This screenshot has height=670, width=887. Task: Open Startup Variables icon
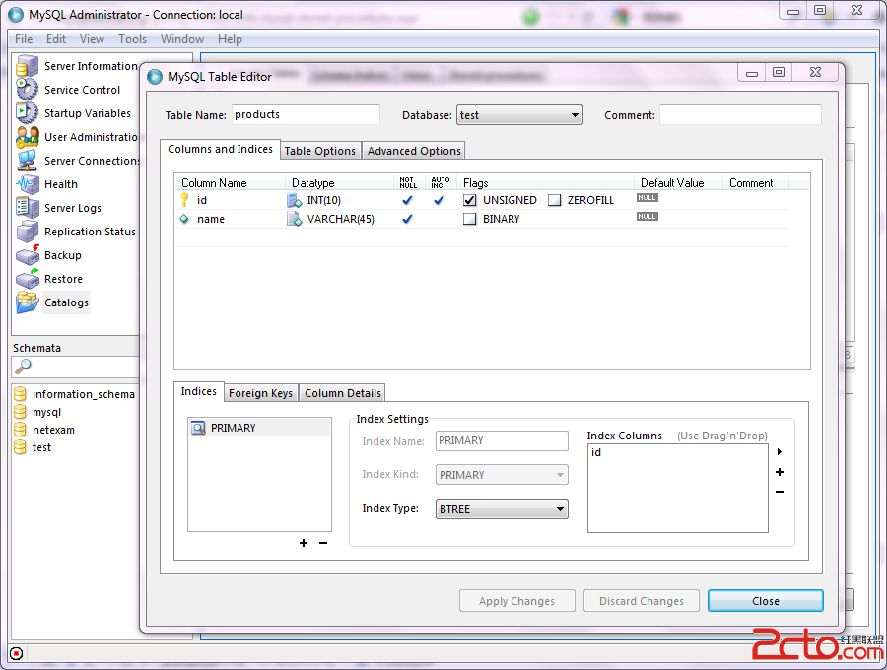click(27, 113)
